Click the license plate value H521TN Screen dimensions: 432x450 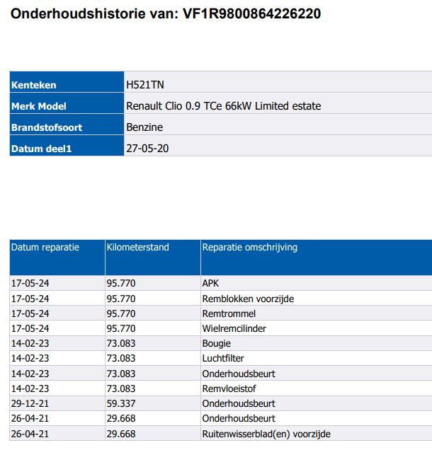144,85
